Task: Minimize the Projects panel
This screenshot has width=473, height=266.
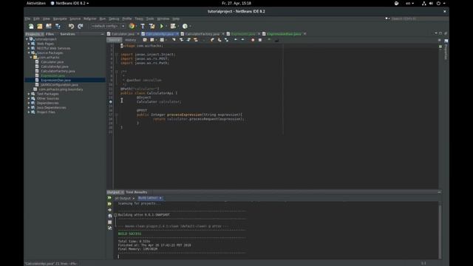Action: click(102, 34)
